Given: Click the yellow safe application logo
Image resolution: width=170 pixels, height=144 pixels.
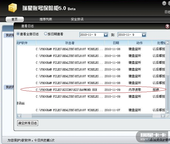Looking at the screenshot, I should [13, 8].
